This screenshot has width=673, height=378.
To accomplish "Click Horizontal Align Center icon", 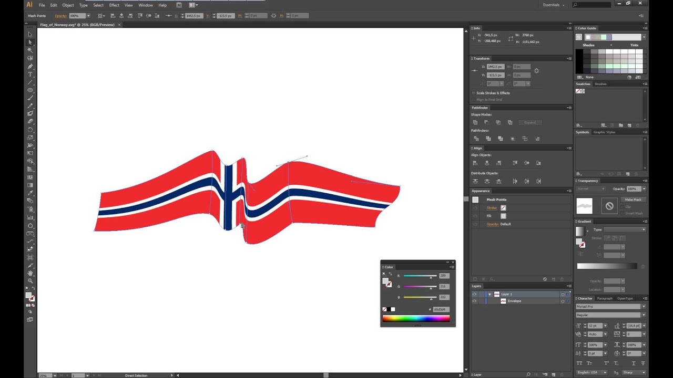I will 487,163.
